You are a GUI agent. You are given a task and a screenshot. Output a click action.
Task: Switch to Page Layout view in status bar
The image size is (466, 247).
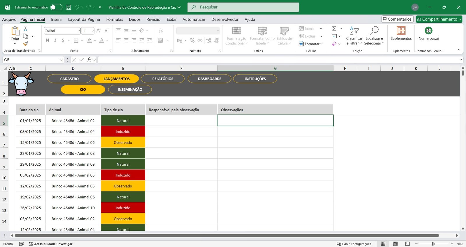point(395,244)
